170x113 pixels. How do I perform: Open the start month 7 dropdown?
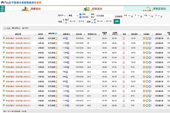[137, 16]
